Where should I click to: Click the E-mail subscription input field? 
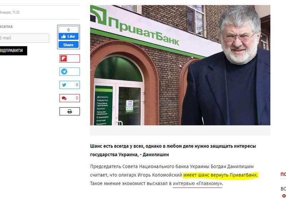pos(24,38)
